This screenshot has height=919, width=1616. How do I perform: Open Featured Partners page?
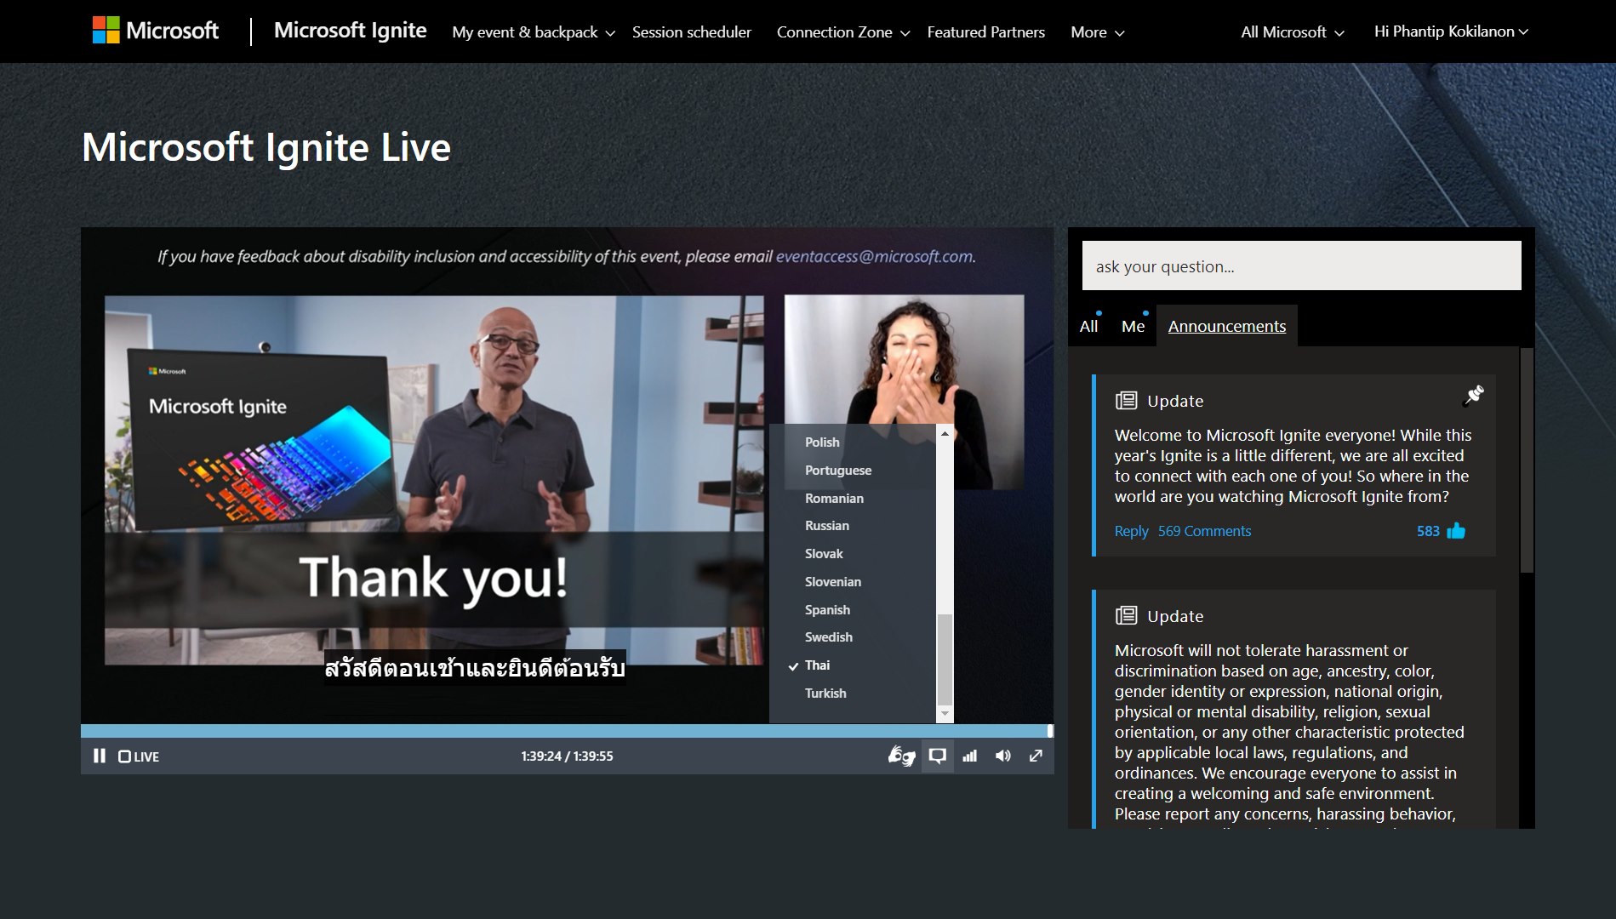pos(986,32)
